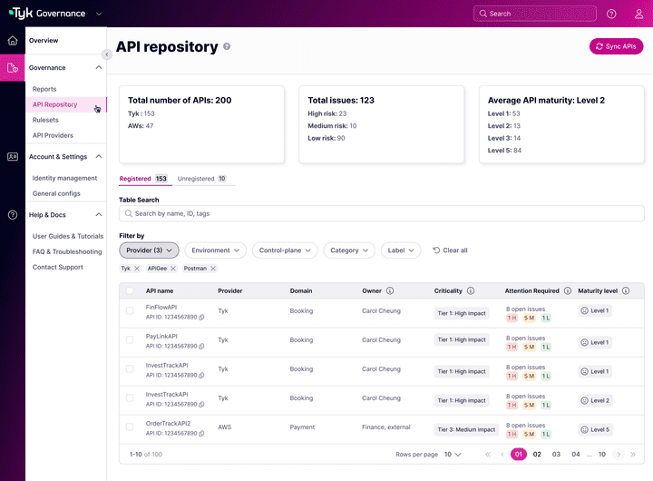Remove the APIGee filter chip
The width and height of the screenshot is (653, 481).
(173, 269)
